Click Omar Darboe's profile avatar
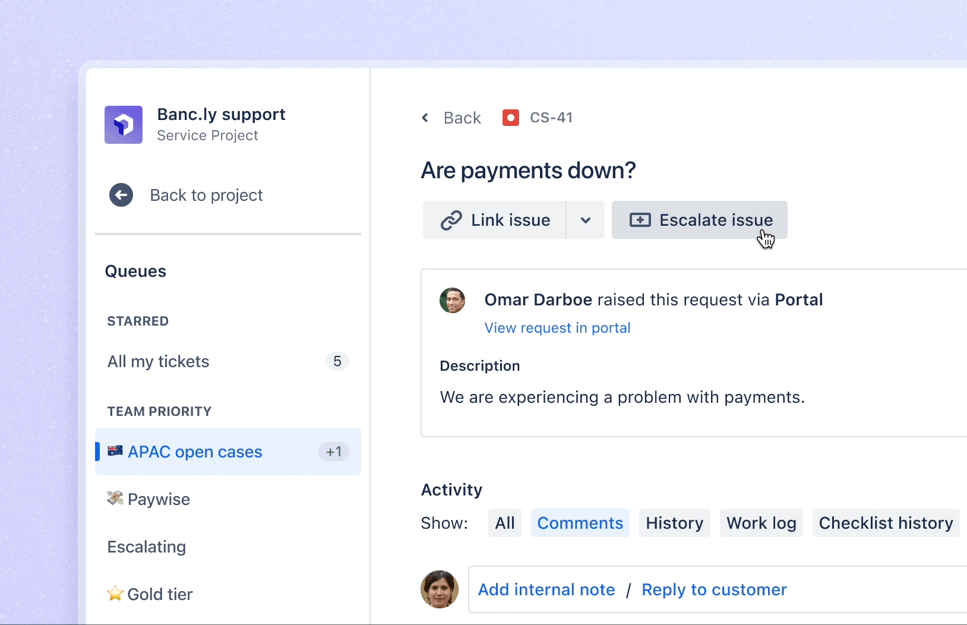 pos(453,300)
